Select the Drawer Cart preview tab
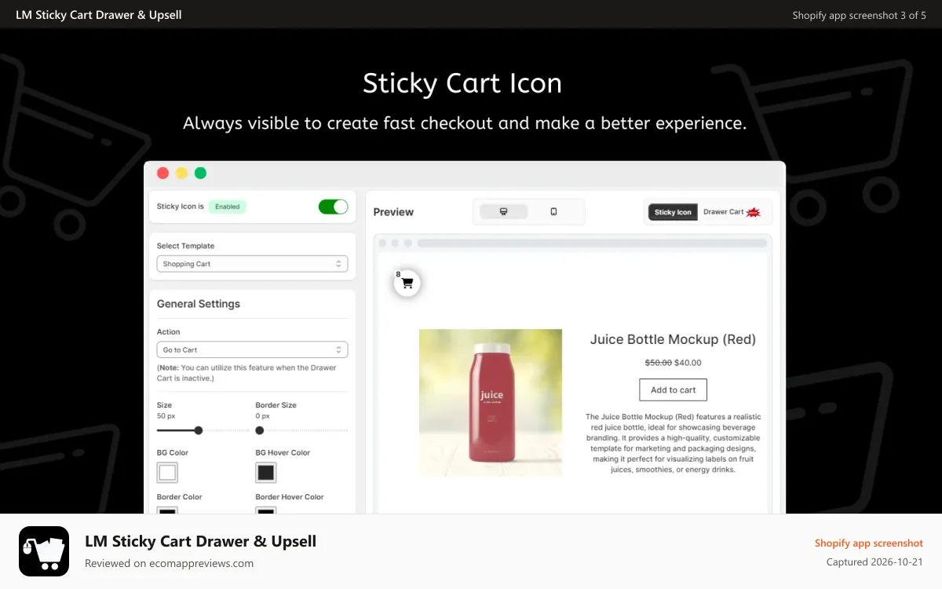 point(732,212)
